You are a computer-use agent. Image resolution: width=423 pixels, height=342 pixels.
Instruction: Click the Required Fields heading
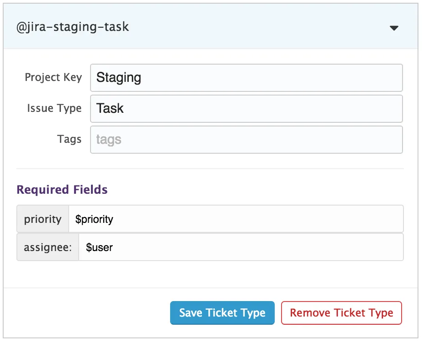62,190
